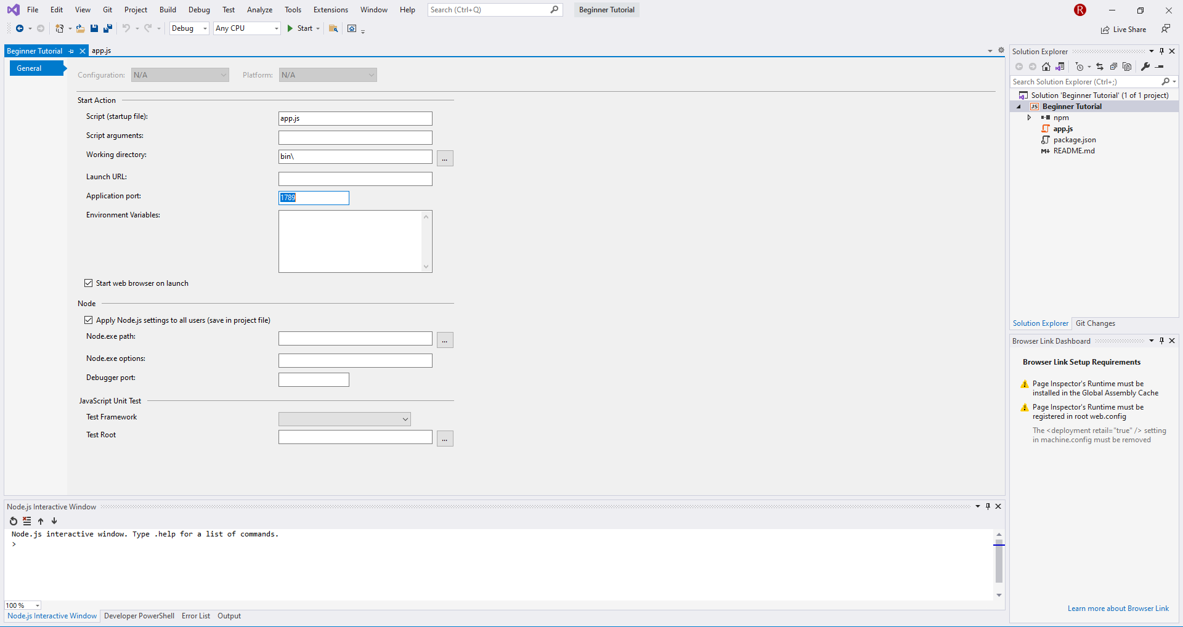
Task: Select README.md in Solution Explorer
Action: [x=1074, y=151]
